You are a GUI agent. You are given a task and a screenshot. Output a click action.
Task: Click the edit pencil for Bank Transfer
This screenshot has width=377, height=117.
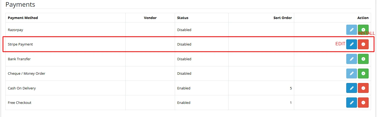click(351, 59)
